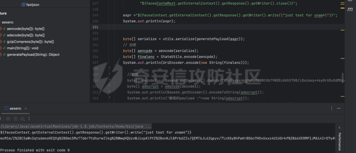This screenshot has width=356, height=153.
Task: Click line number 149 in gutter
Action: coord(95,15)
